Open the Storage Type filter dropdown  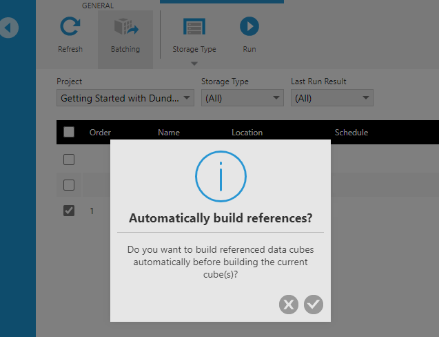click(x=243, y=98)
